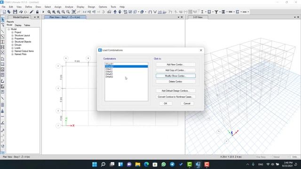Expand the Properties tree node
The width and height of the screenshot is (301, 169).
13,38
